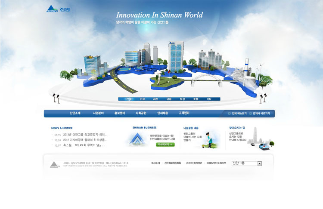Click the gardener illustration in 나눔활동
This screenshot has height=209, width=323.
tap(209, 140)
